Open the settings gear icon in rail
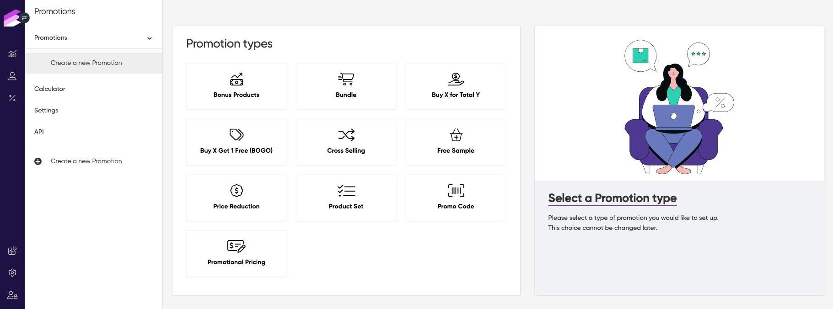This screenshot has height=309, width=833. pyautogui.click(x=12, y=273)
